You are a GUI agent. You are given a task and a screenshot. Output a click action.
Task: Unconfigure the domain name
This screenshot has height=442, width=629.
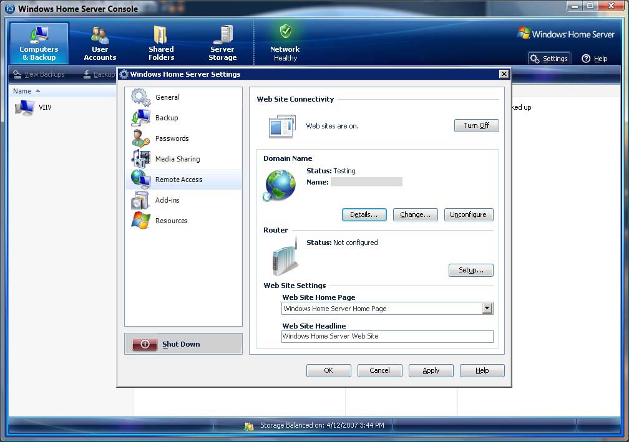(x=469, y=214)
